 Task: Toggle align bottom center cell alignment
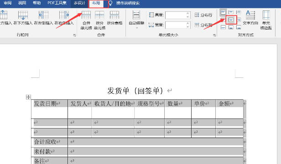[231, 27]
